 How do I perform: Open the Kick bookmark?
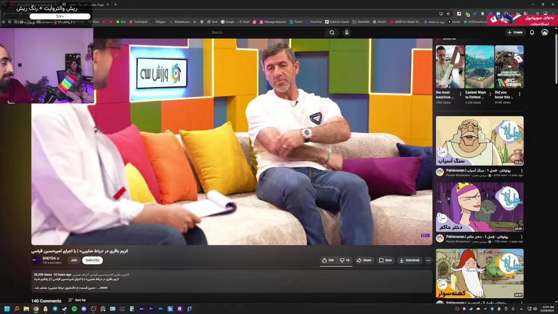click(121, 22)
